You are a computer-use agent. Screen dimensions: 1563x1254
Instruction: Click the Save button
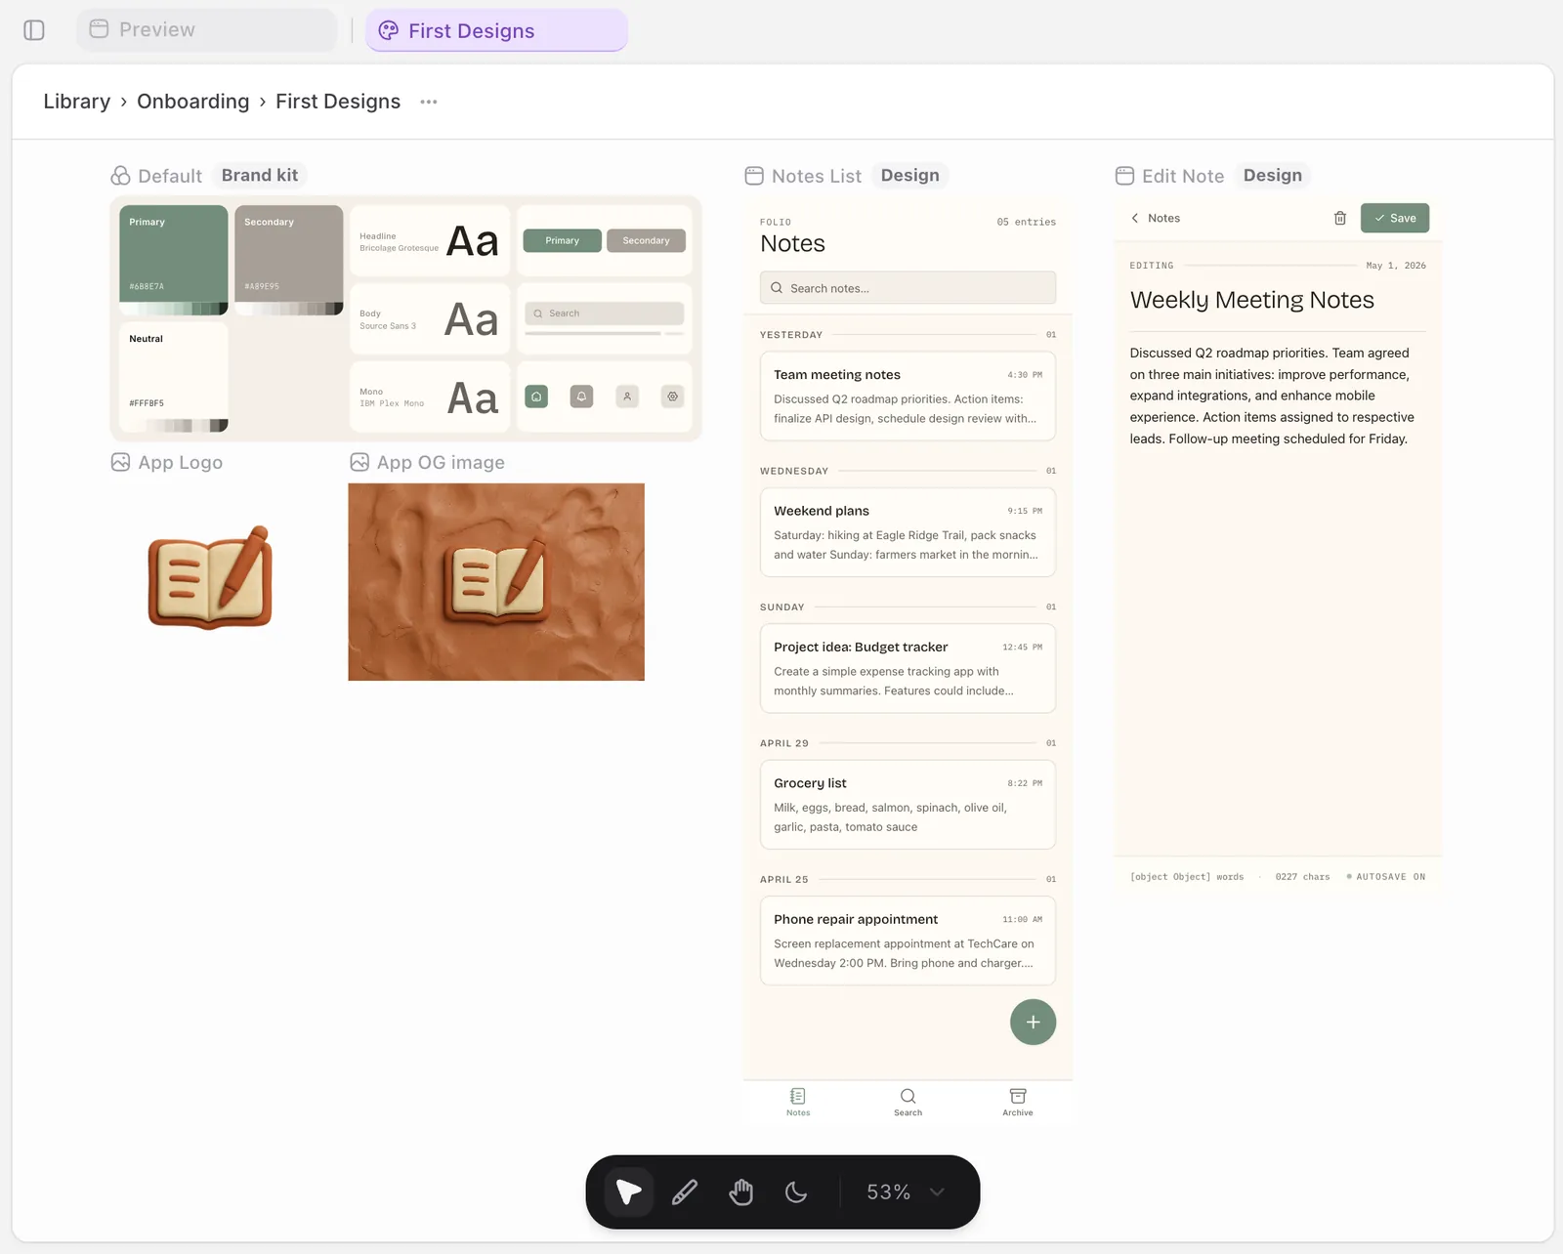point(1395,218)
